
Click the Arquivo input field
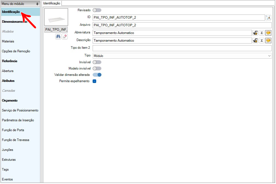click(182, 25)
